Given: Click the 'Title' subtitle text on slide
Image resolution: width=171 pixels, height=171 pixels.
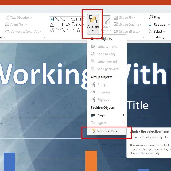Looking at the screenshot, I should point(138,105).
